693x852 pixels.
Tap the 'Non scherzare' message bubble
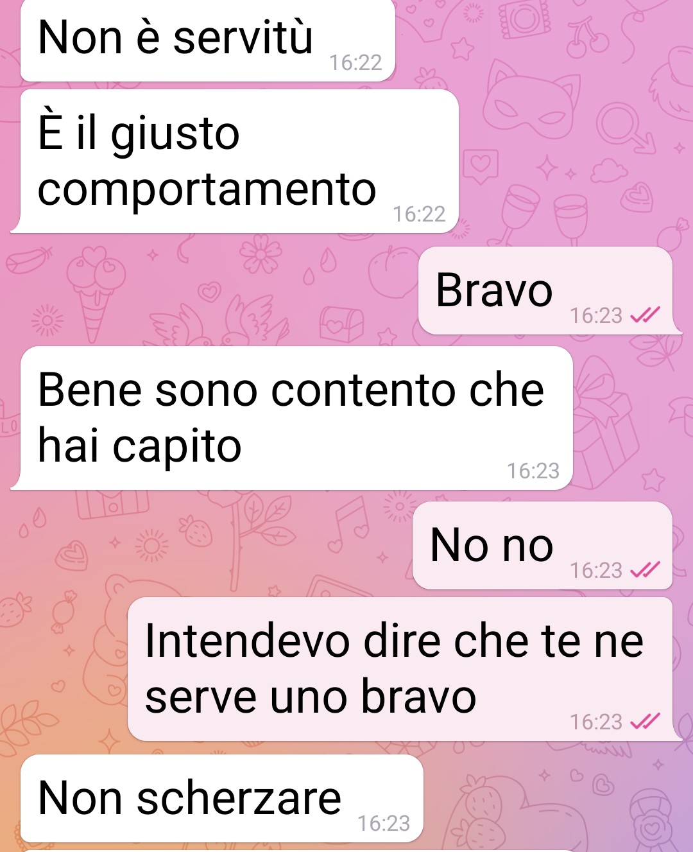click(222, 799)
